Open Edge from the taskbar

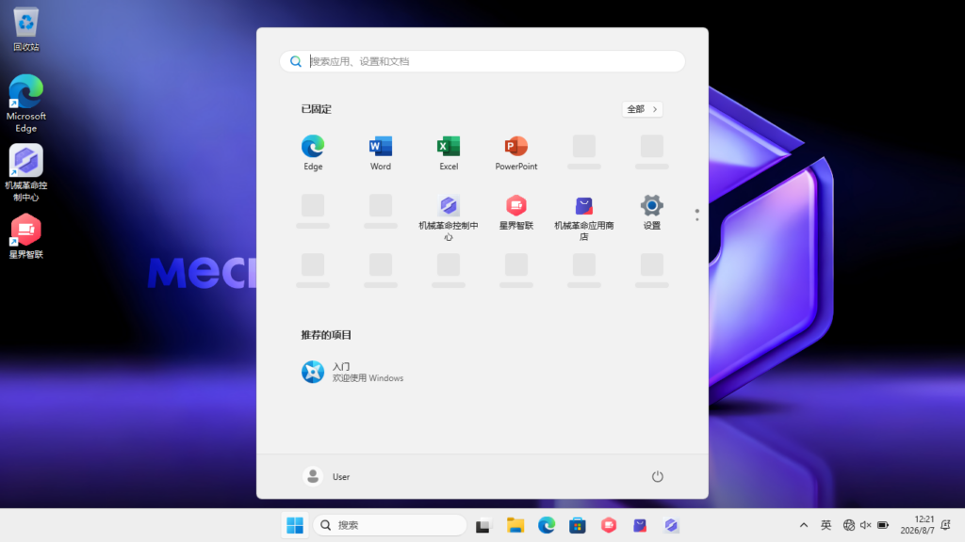point(547,525)
